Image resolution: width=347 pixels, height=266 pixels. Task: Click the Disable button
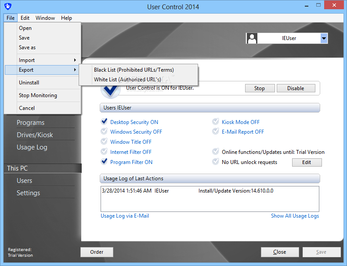pyautogui.click(x=296, y=88)
